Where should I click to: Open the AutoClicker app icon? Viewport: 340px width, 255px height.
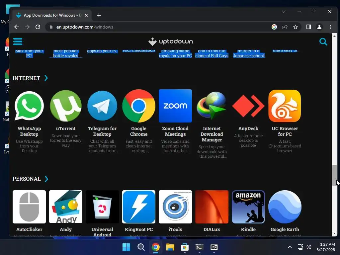pos(29,207)
